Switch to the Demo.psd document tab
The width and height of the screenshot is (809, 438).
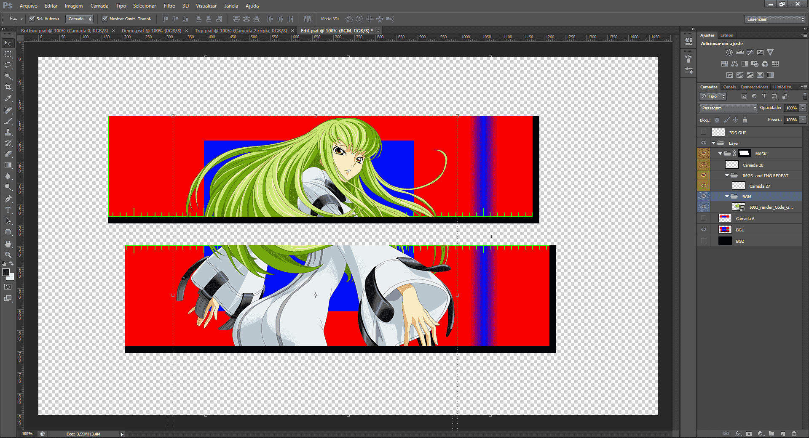(151, 31)
